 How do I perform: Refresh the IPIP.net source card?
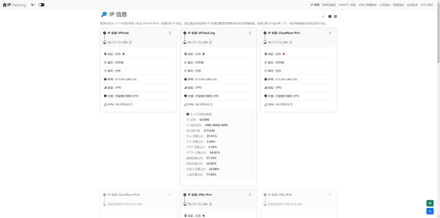click(170, 33)
